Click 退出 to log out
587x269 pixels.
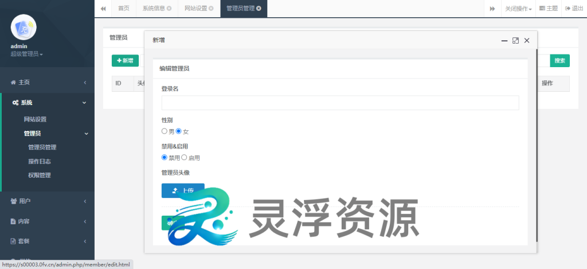574,8
